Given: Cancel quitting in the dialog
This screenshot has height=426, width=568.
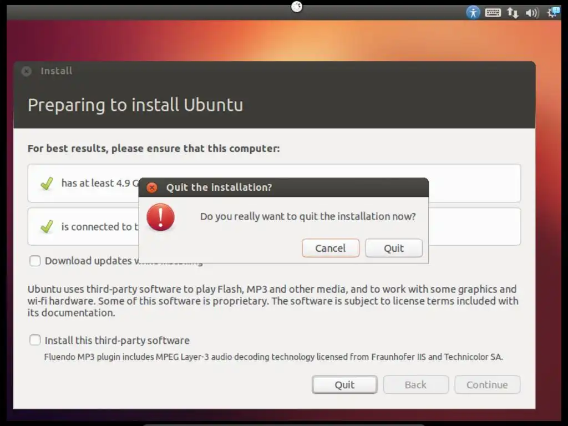Looking at the screenshot, I should pos(331,248).
